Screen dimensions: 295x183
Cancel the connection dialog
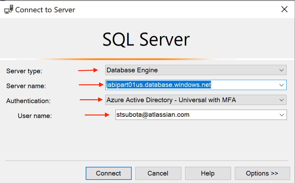tap(158, 173)
